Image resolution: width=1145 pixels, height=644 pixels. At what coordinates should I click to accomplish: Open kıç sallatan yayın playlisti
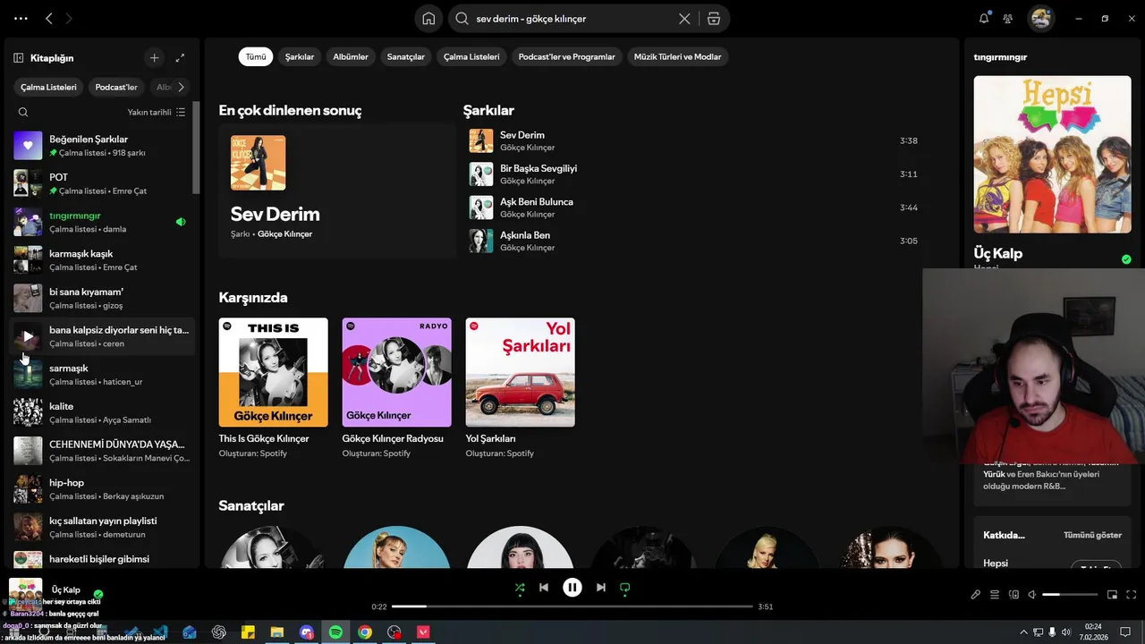coord(102,527)
